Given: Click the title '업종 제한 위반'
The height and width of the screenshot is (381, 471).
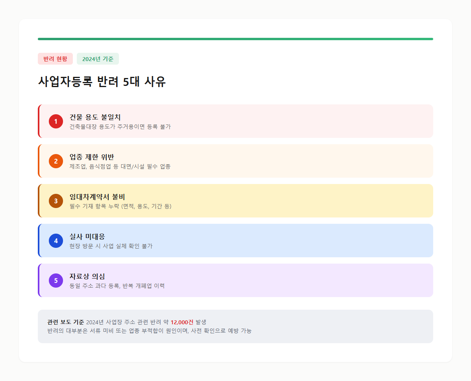Looking at the screenshot, I should pos(92,157).
